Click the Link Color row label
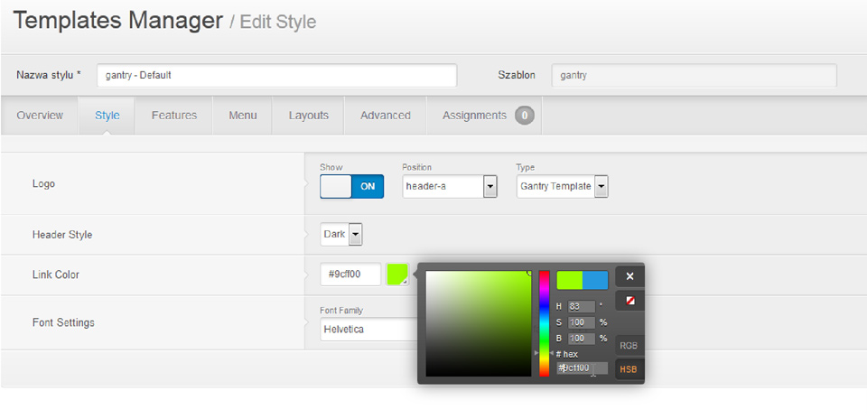This screenshot has height=419, width=867. (x=56, y=275)
